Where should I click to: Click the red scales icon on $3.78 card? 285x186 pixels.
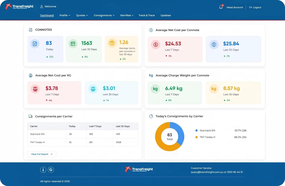click(35, 89)
